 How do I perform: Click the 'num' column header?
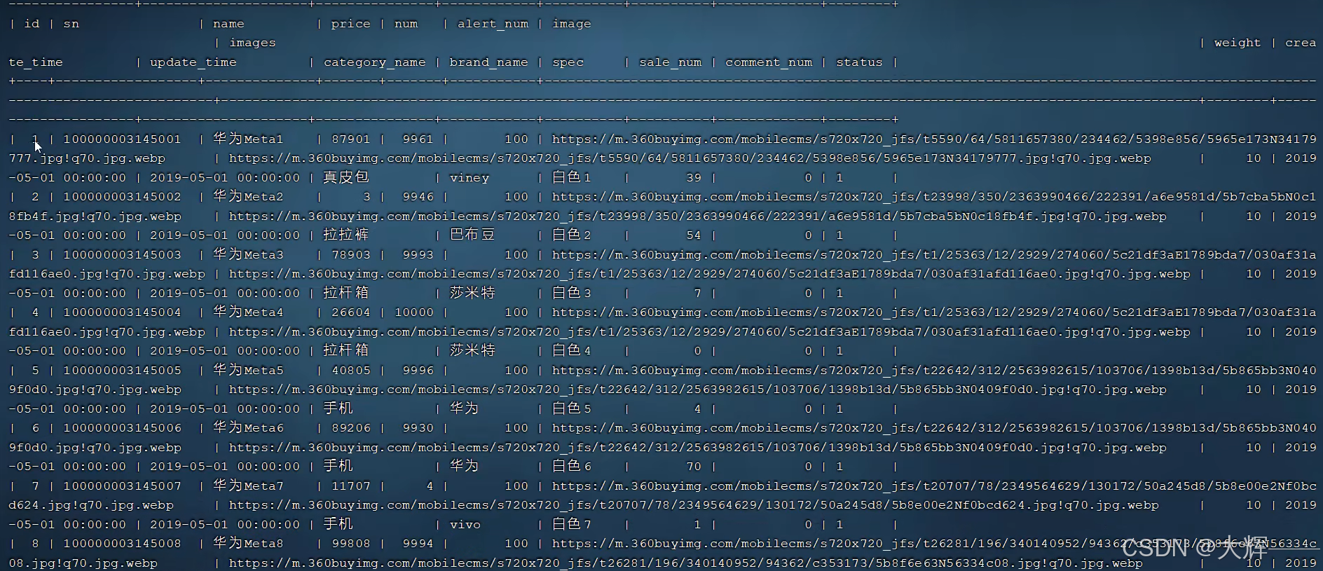pos(406,24)
